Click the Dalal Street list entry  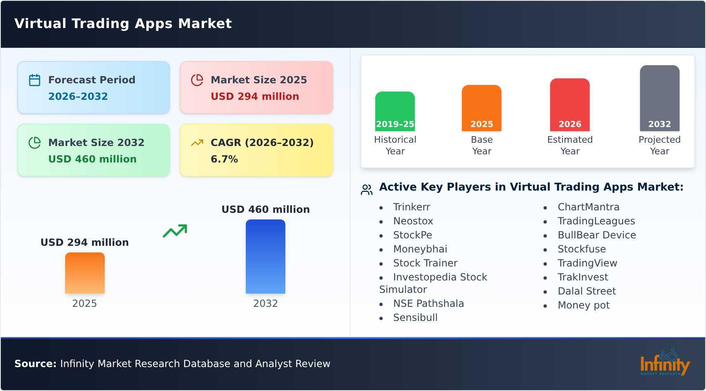pyautogui.click(x=587, y=291)
